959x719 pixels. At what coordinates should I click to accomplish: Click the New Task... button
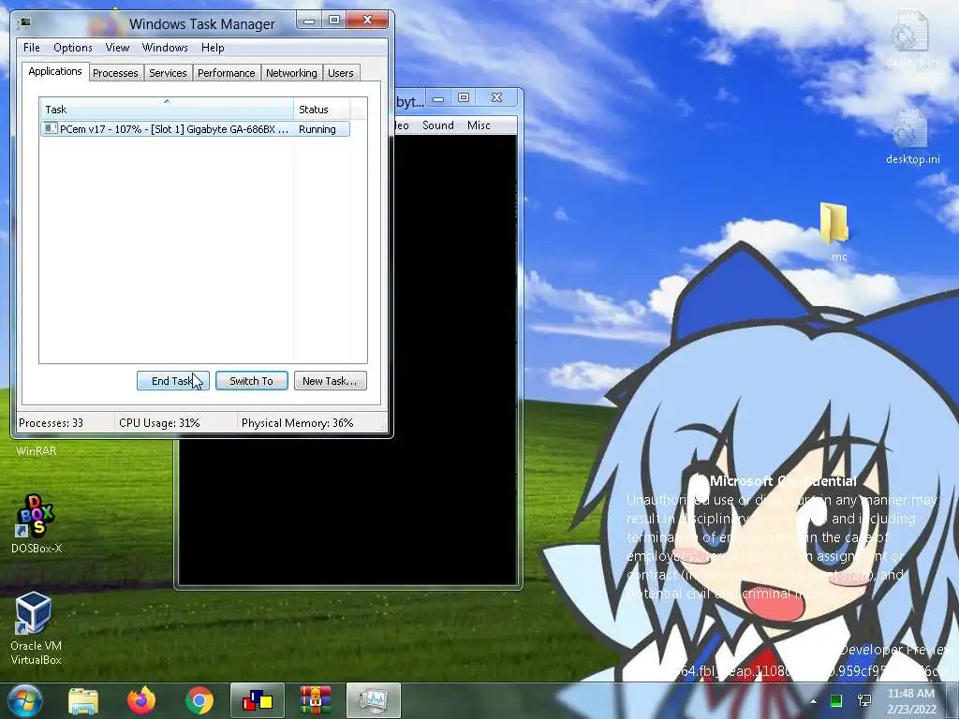coord(331,381)
